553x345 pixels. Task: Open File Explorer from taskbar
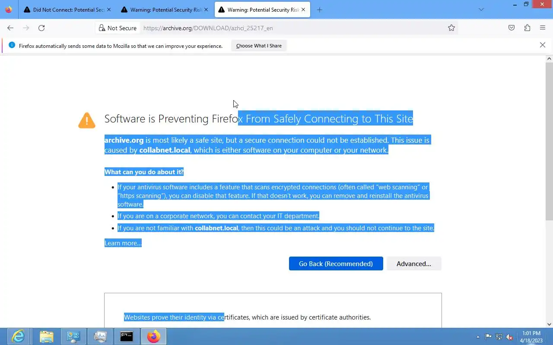(x=46, y=336)
